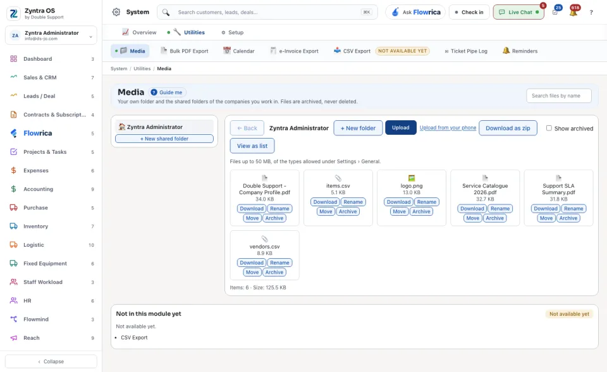Click the Dashboard grid icon in sidebar
The image size is (607, 372).
tap(13, 59)
